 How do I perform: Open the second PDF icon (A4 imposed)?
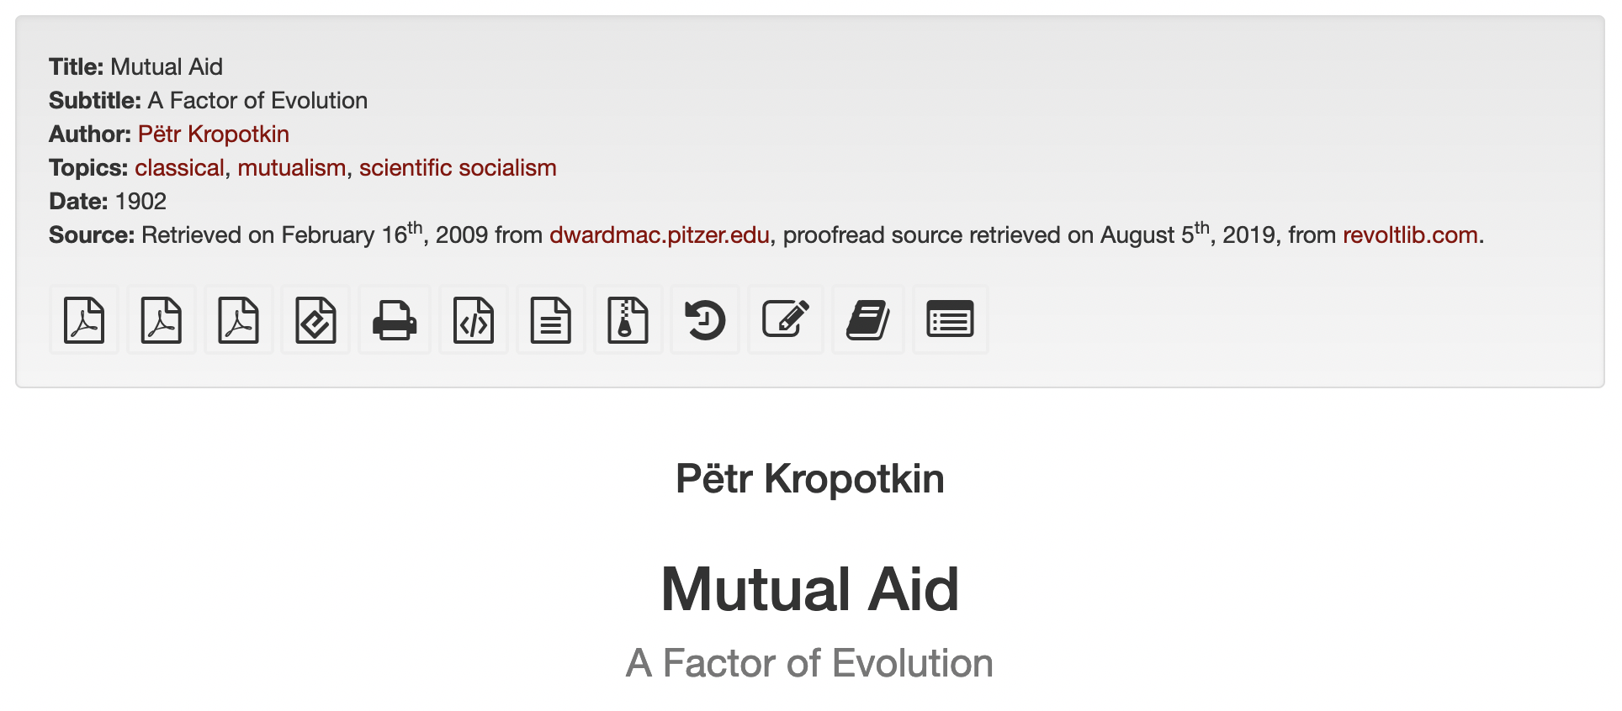point(162,320)
